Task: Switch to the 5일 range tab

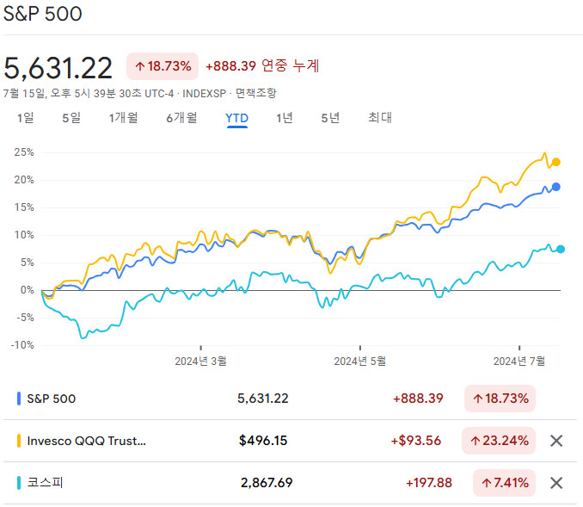Action: click(x=71, y=118)
